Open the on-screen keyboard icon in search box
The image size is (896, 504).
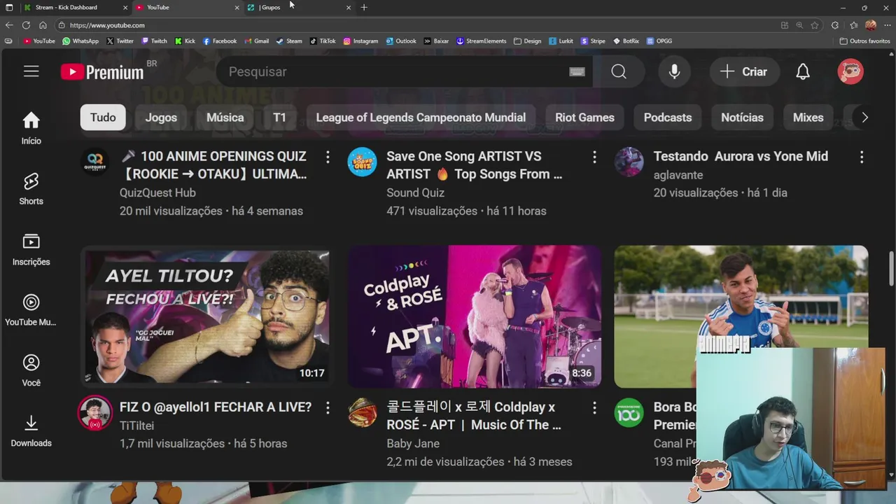(x=577, y=71)
